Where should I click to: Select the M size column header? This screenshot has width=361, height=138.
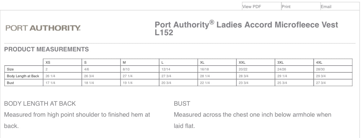(x=124, y=62)
